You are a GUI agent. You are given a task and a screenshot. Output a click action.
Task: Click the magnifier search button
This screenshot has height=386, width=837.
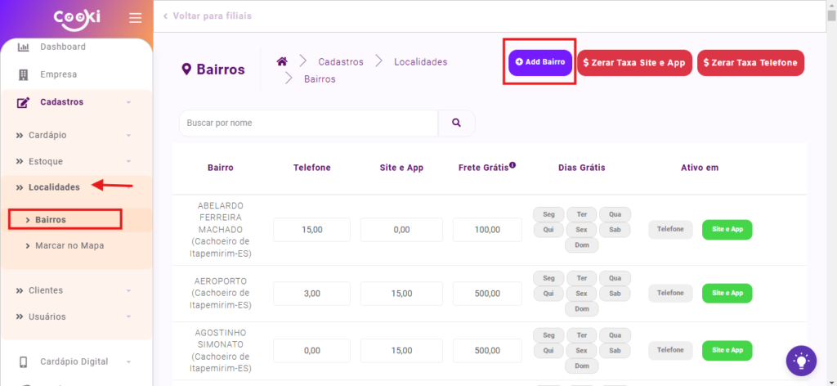tap(456, 123)
